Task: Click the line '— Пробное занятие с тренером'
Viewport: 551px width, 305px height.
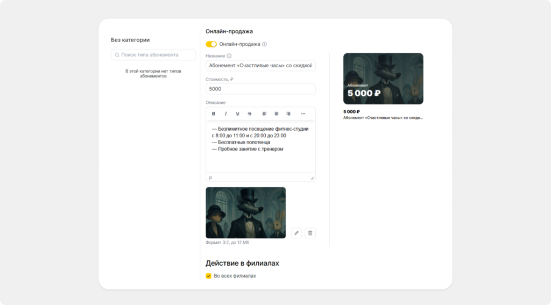Action: [x=248, y=149]
